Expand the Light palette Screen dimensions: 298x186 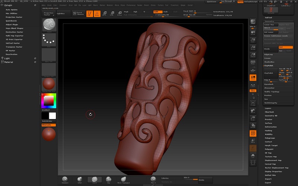click(7, 58)
